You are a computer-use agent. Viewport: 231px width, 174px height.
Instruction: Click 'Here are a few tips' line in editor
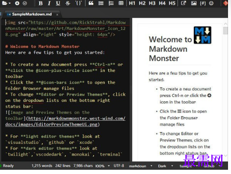[55, 52]
